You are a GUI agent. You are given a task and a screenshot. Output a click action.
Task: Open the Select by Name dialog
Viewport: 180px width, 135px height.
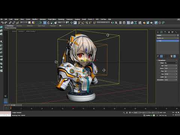coord(33,22)
